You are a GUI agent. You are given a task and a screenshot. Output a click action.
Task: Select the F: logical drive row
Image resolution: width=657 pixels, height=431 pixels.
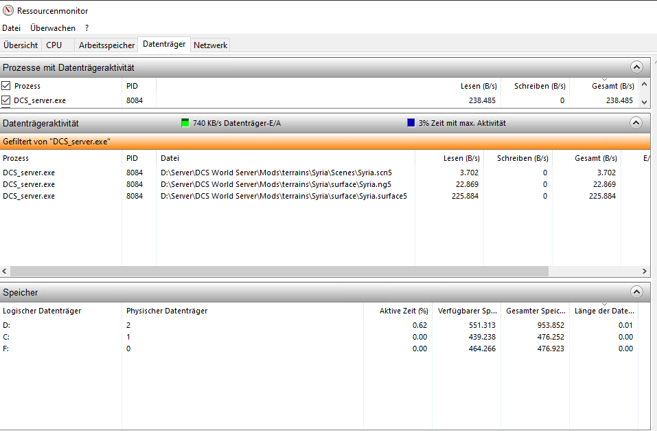click(x=319, y=349)
